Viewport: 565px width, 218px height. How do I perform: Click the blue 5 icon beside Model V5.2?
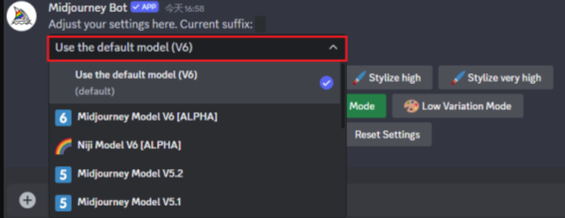(63, 174)
